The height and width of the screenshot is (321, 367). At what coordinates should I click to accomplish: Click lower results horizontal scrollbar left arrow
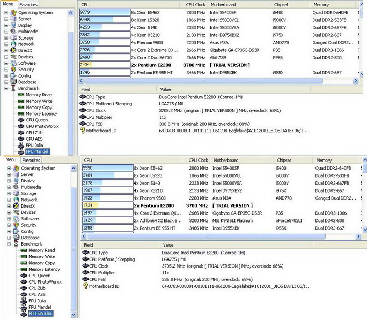84,236
